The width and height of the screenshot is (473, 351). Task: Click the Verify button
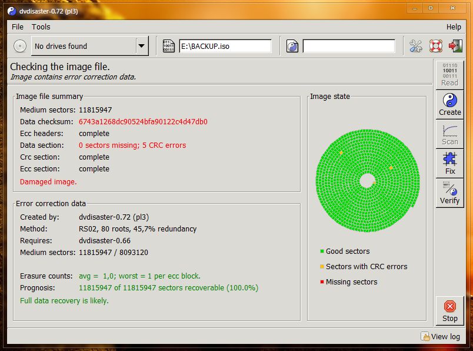(450, 193)
